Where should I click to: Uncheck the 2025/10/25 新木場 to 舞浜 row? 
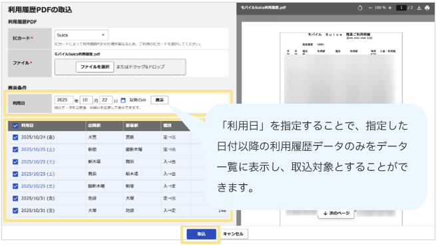(x=15, y=162)
